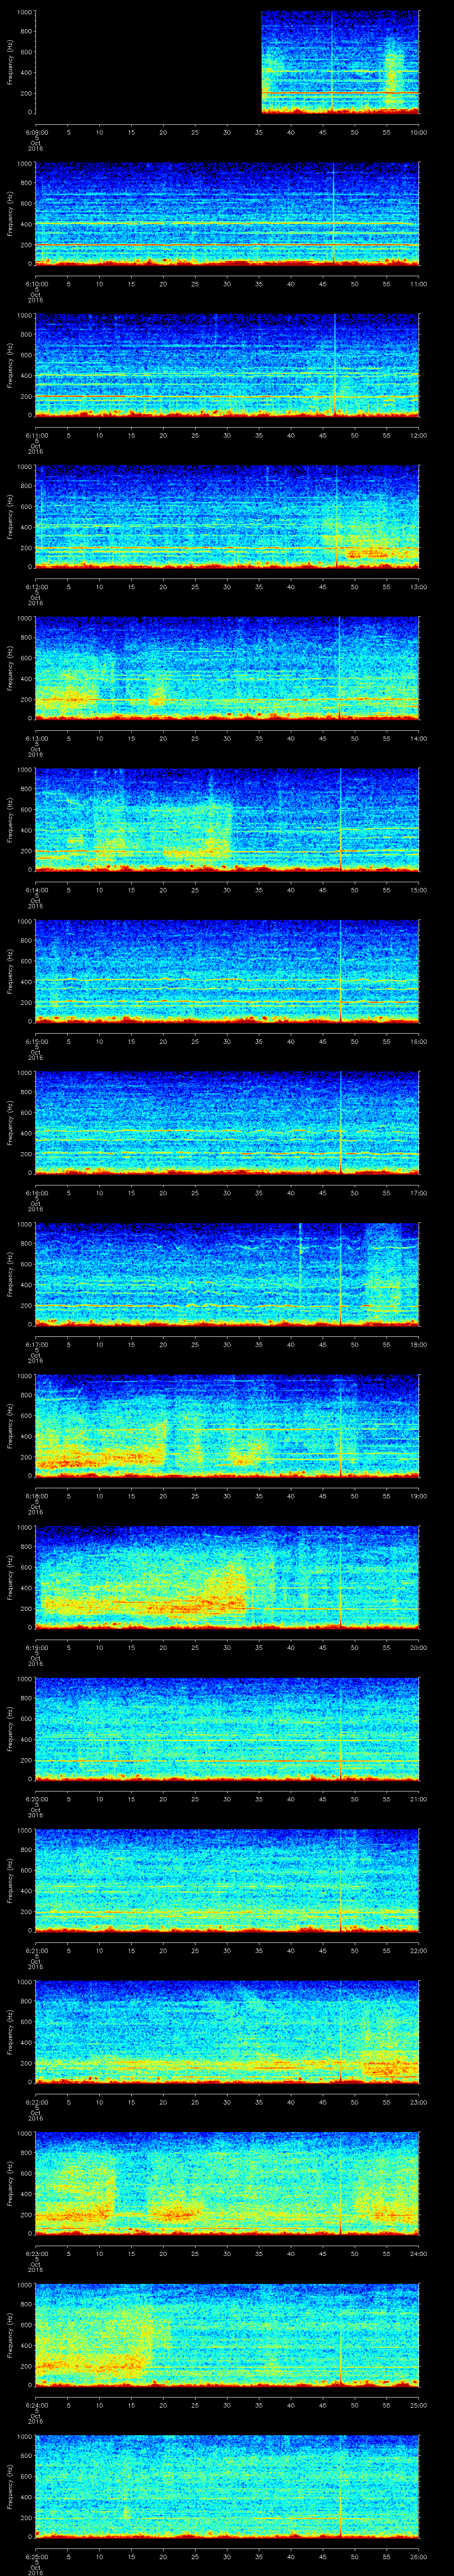Open the spectrogram panel starting at 6:21:00
Screen dimensions: 454x2576
(x=227, y=1880)
